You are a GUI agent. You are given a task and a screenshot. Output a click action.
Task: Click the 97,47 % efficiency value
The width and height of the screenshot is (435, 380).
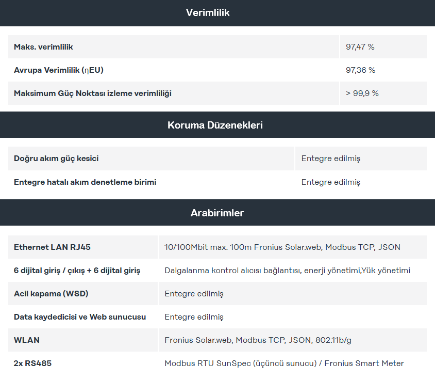pyautogui.click(x=360, y=46)
